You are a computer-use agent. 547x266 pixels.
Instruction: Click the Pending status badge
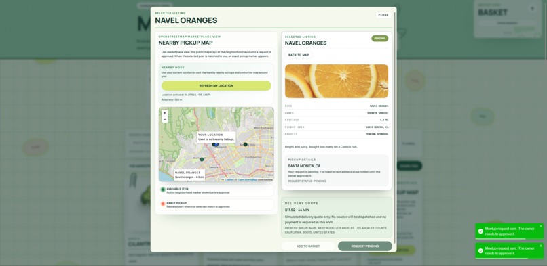(x=380, y=39)
